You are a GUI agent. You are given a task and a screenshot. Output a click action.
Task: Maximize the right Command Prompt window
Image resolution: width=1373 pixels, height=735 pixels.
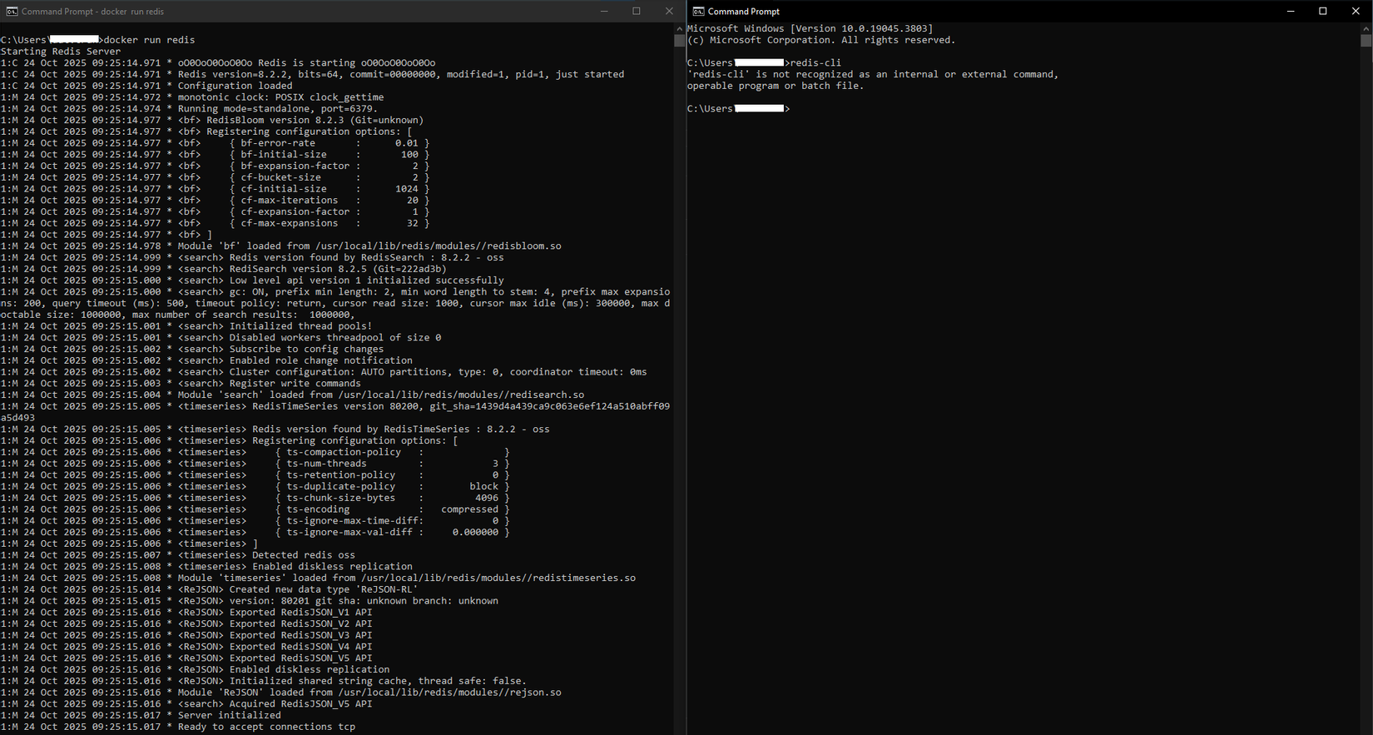(x=1323, y=12)
